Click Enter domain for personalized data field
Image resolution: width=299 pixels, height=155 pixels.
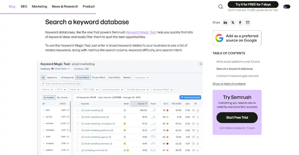[x=62, y=83]
